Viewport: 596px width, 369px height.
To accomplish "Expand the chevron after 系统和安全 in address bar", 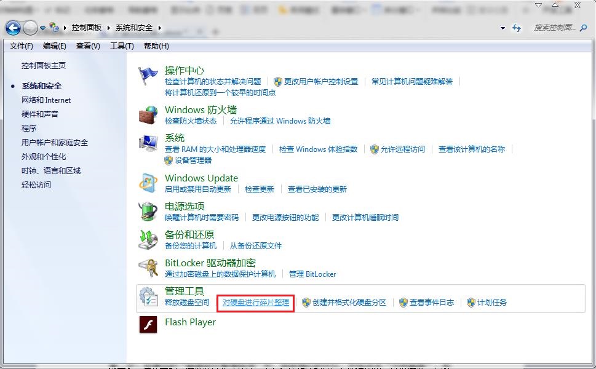I will (160, 28).
